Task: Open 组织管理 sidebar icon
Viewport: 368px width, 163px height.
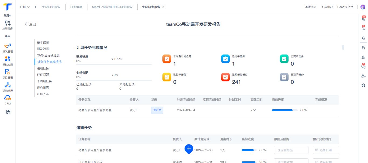Action: point(8,87)
